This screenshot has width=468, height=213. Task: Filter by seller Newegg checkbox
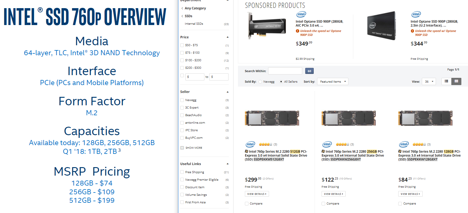182,100
